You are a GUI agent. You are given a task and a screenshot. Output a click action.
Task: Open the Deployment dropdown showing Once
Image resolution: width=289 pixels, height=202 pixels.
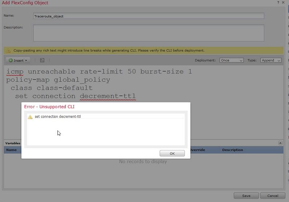click(232, 60)
